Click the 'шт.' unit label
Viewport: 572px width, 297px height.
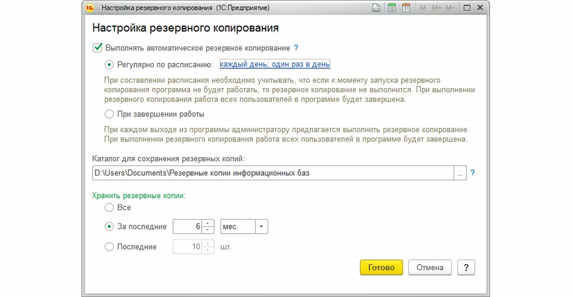[226, 247]
